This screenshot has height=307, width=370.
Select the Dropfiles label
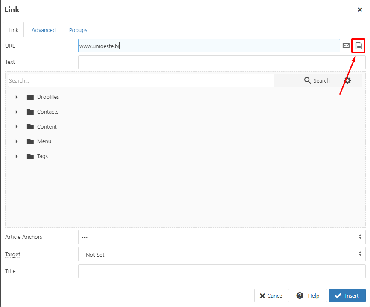[48, 97]
